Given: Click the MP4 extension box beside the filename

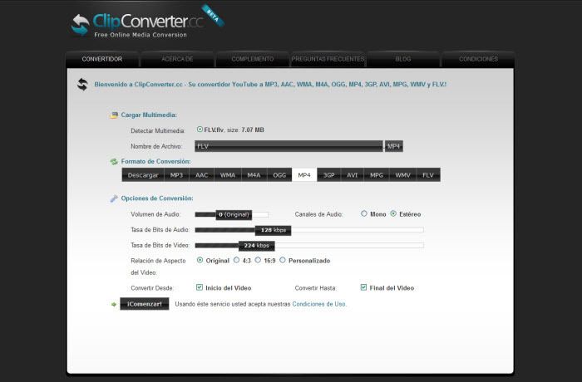Looking at the screenshot, I should [x=394, y=146].
